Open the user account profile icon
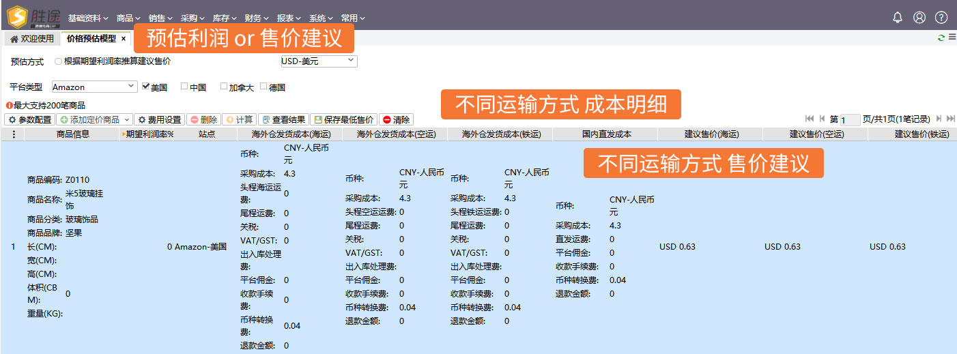 [x=919, y=18]
